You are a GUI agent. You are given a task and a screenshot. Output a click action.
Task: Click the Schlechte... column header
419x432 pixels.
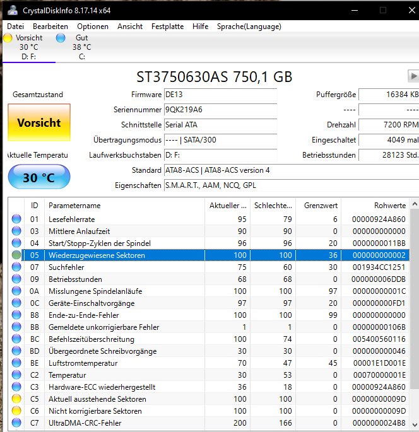(273, 206)
